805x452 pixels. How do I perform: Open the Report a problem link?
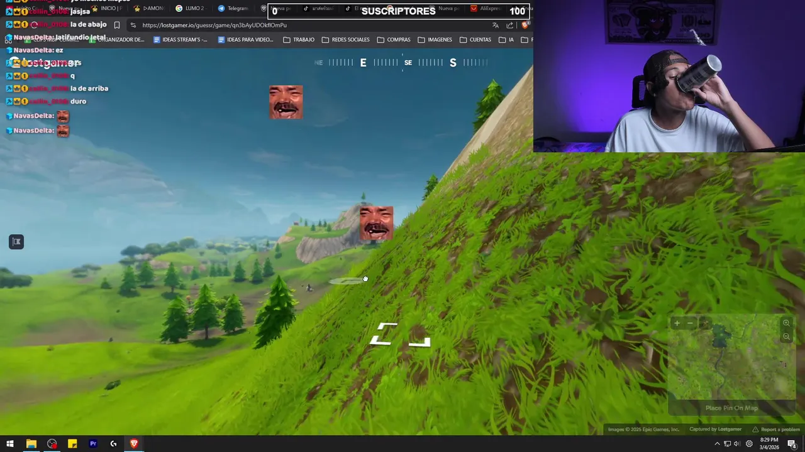tap(777, 429)
